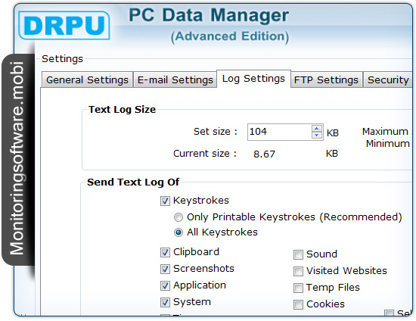Click the Settings section label
This screenshot has width=416, height=321.
click(x=62, y=59)
